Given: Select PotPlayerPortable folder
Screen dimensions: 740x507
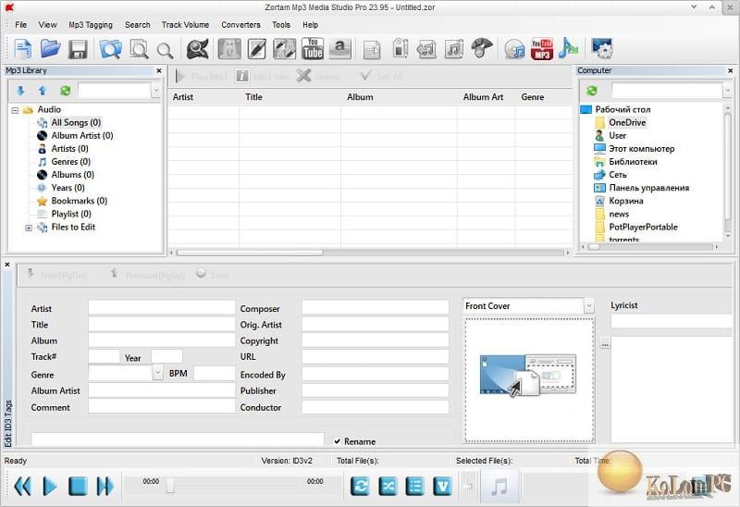Looking at the screenshot, I should tap(643, 227).
